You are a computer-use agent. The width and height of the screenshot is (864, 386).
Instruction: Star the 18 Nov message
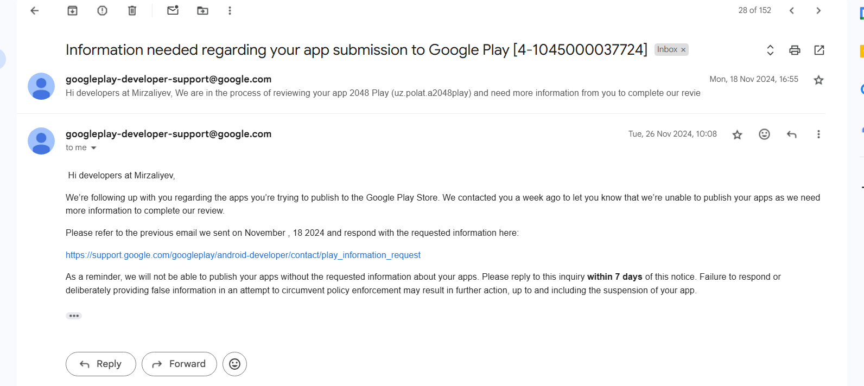[818, 80]
